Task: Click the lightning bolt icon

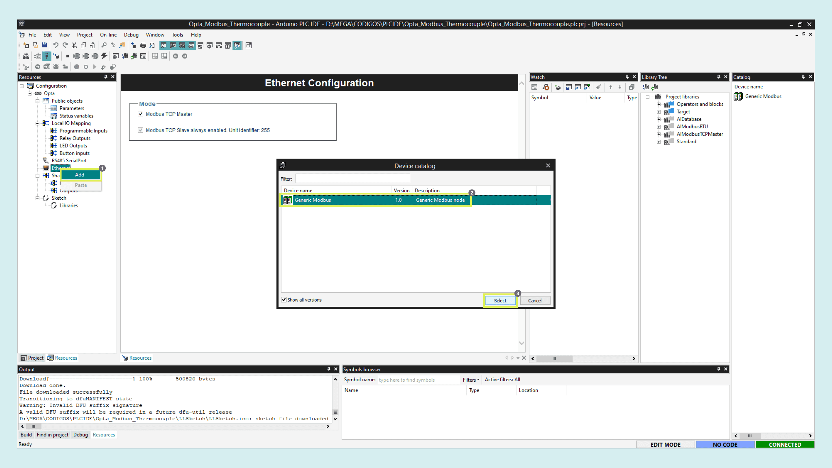Action: [104, 56]
